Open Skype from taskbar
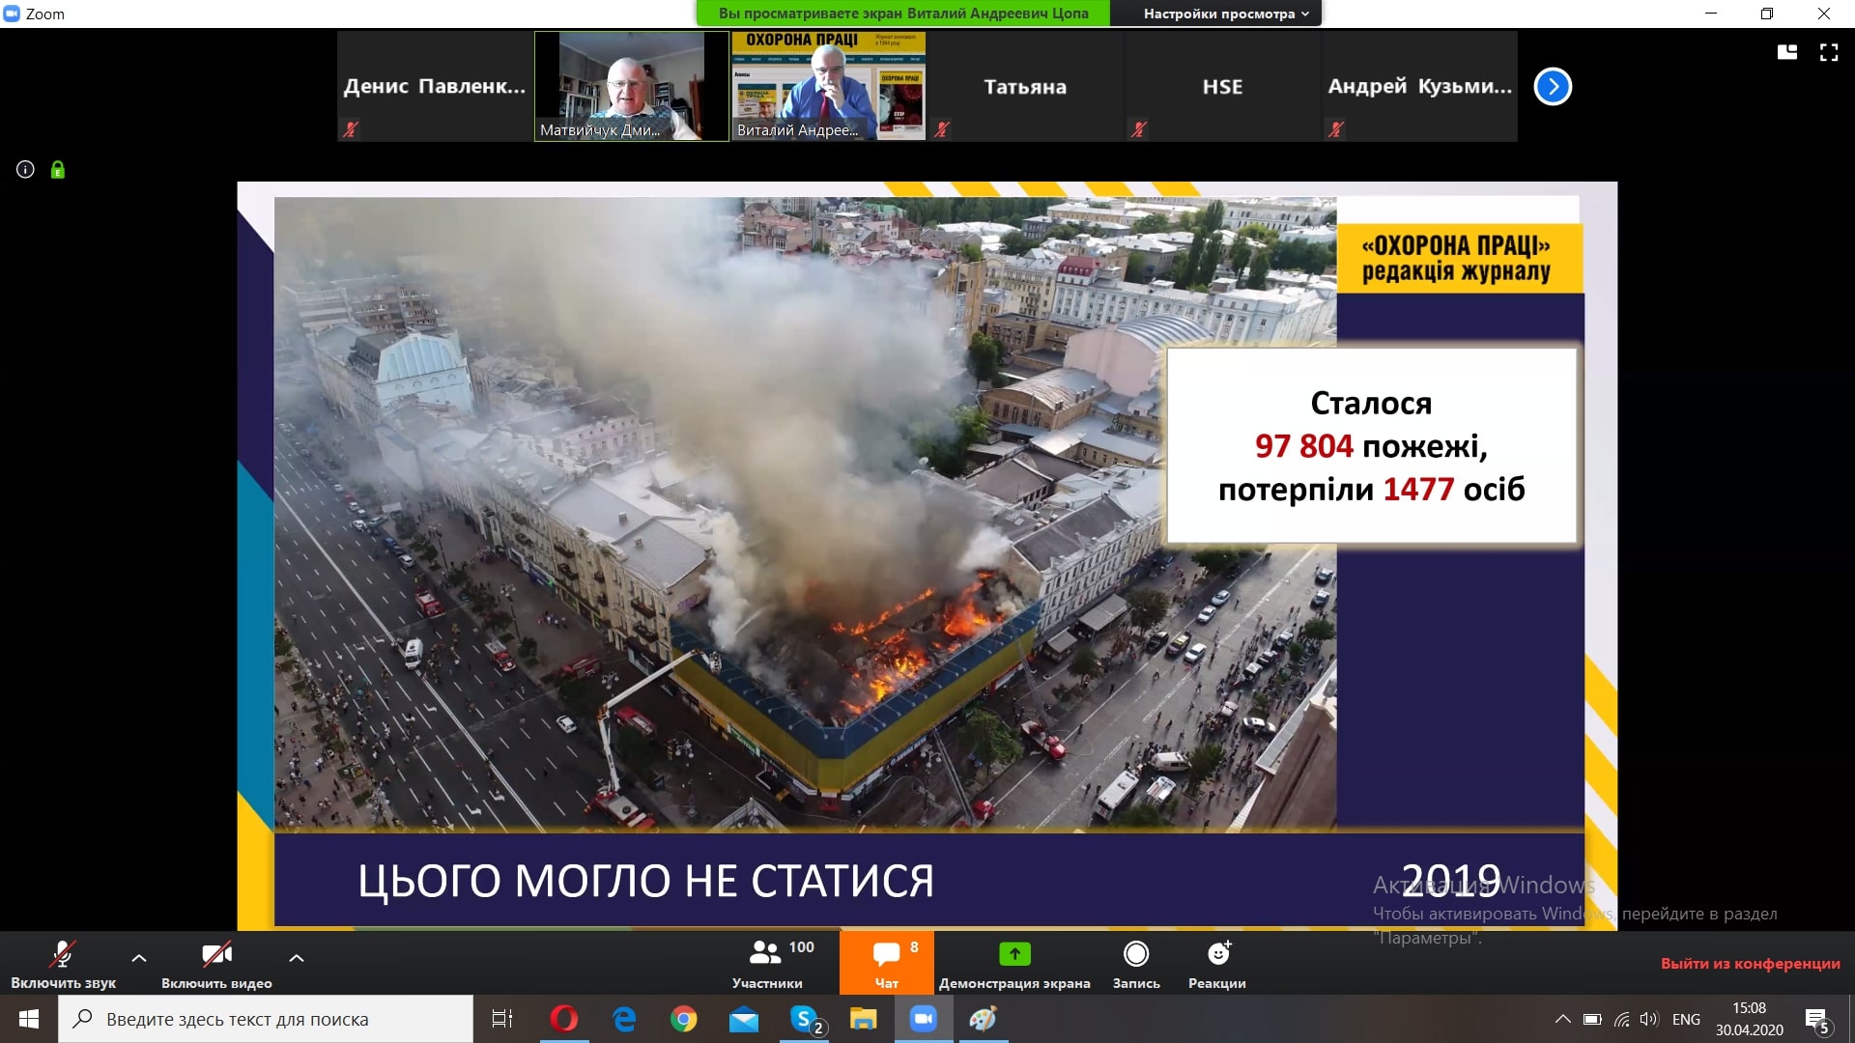Image resolution: width=1855 pixels, height=1043 pixels. [x=805, y=1019]
